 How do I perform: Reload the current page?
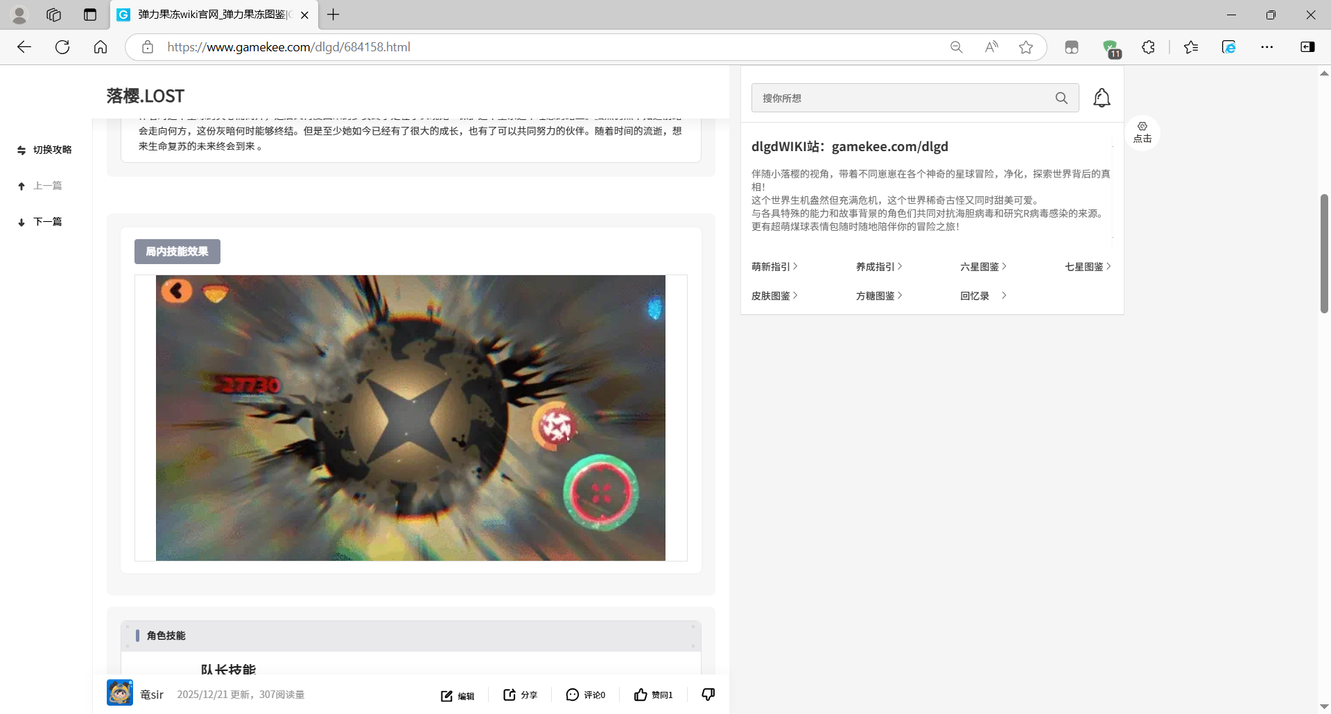pos(62,47)
